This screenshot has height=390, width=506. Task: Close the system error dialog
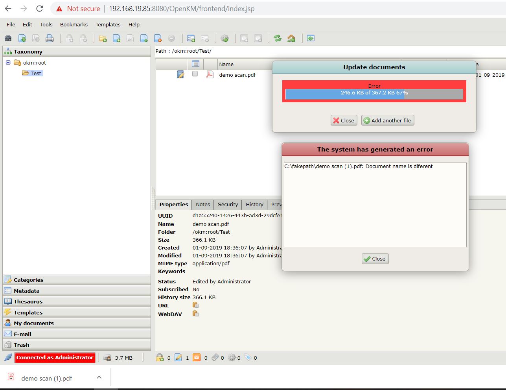(375, 259)
